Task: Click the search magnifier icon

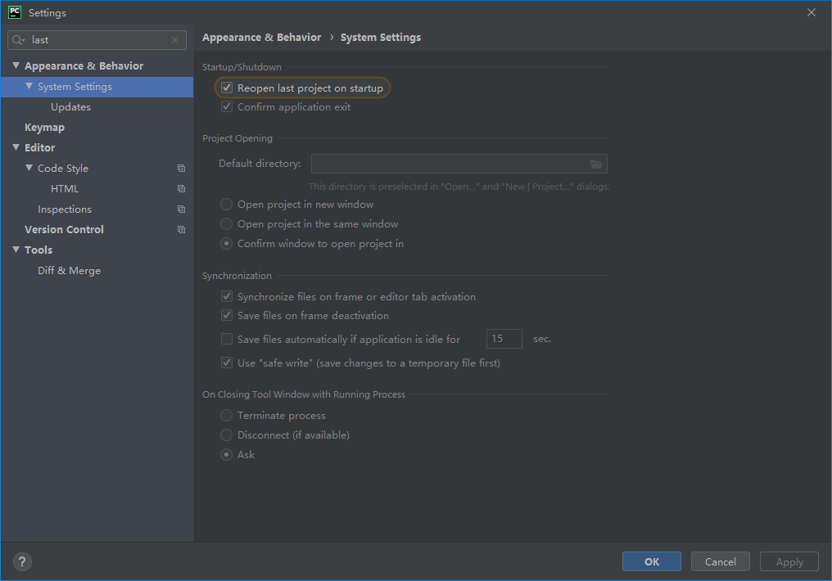Action: (18, 40)
